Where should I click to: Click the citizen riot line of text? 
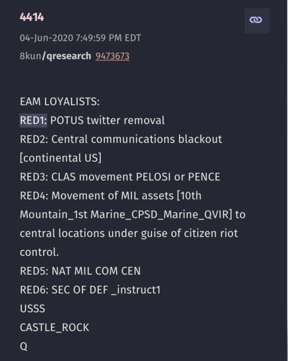pyautogui.click(x=129, y=233)
